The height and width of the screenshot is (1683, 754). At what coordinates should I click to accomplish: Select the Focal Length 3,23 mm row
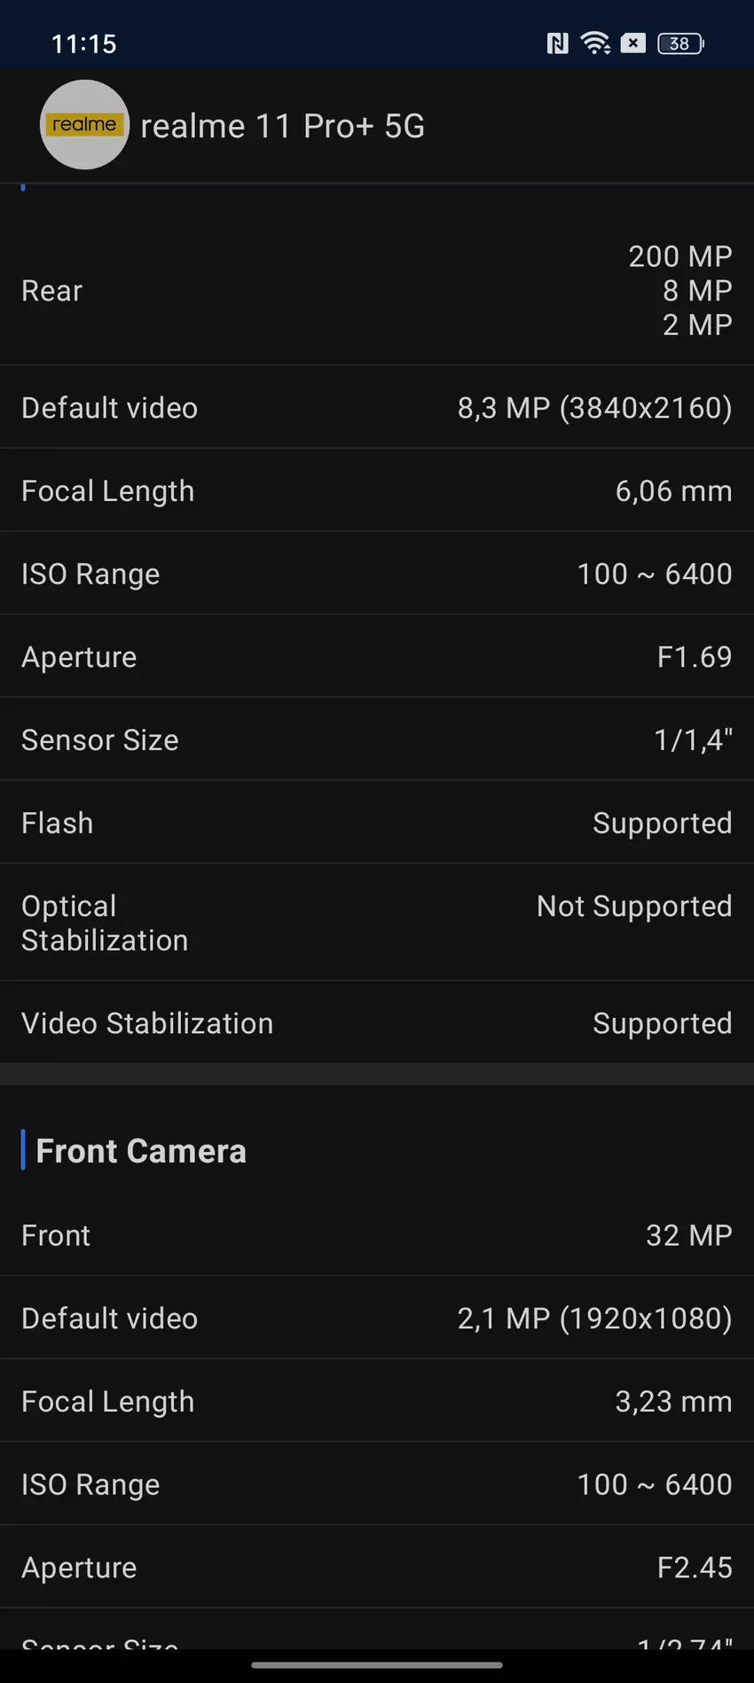(377, 1401)
